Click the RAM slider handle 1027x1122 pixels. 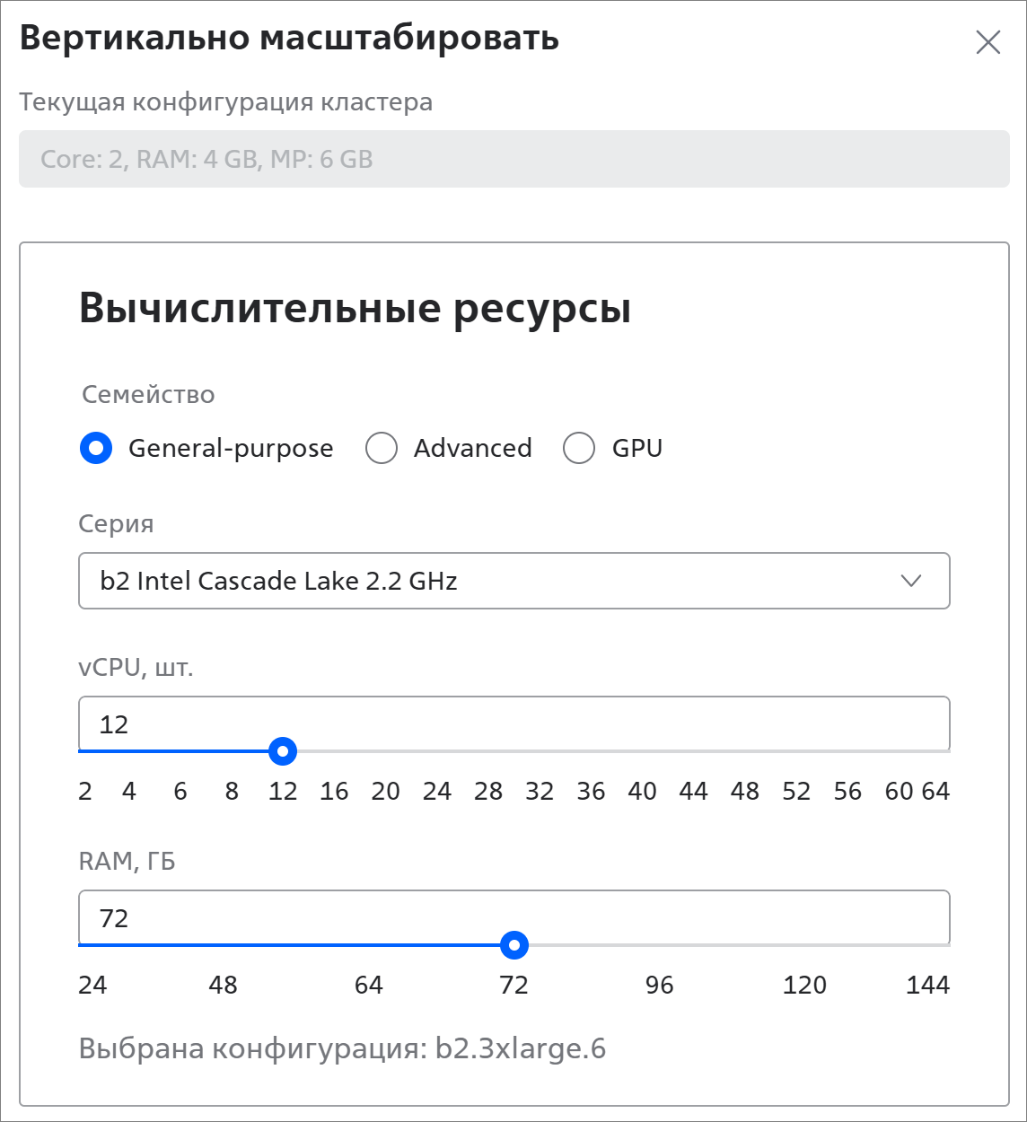pos(513,945)
